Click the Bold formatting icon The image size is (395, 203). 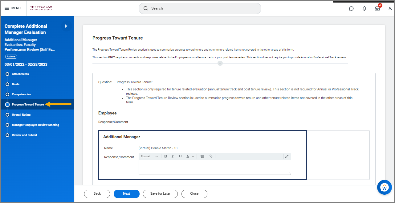tap(165, 156)
